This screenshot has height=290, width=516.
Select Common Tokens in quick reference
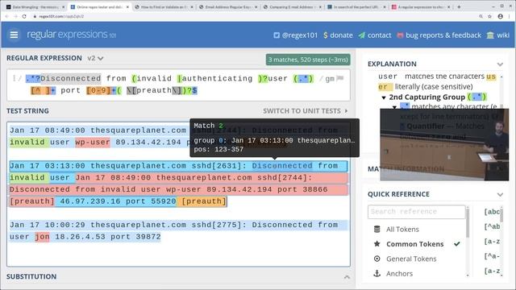tap(415, 244)
